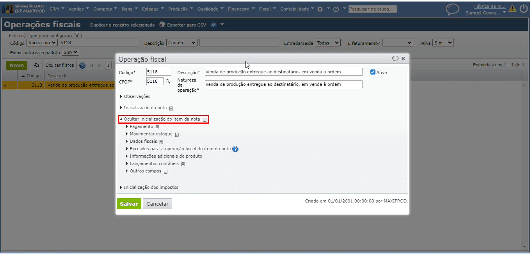Expand the Pagamento subsection

(139, 126)
